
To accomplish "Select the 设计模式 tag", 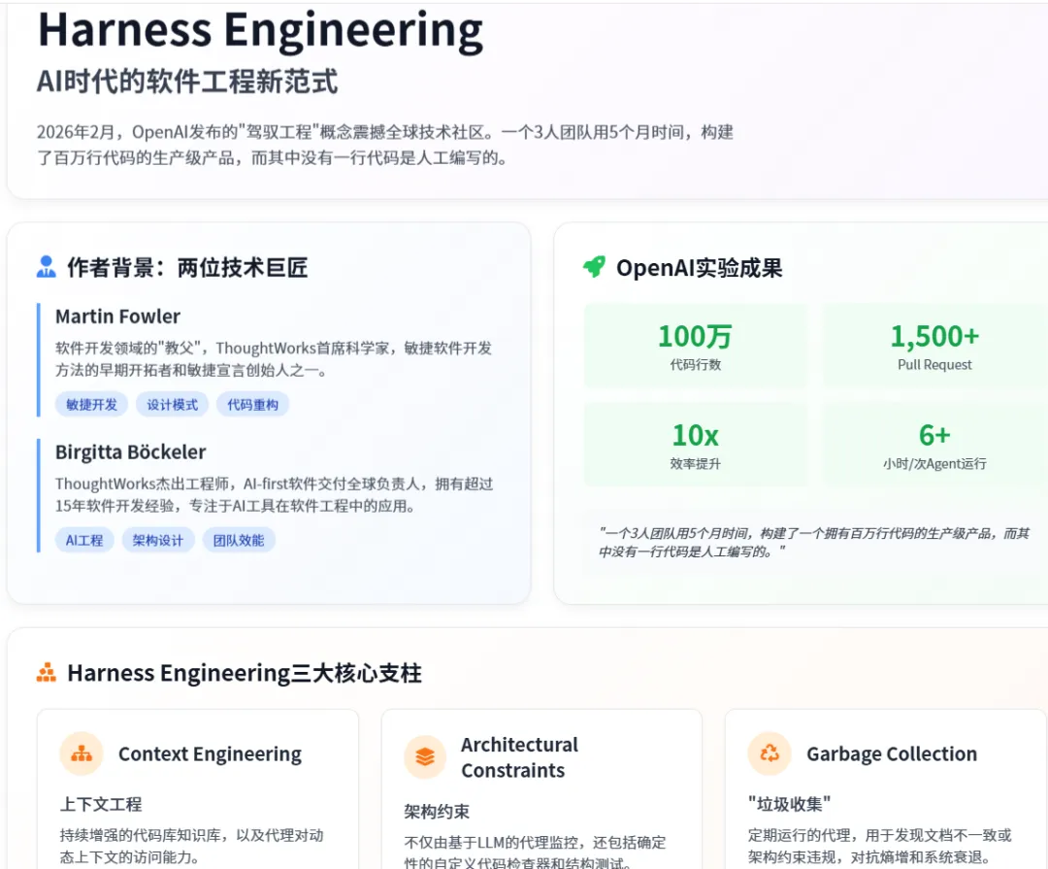I will [173, 405].
